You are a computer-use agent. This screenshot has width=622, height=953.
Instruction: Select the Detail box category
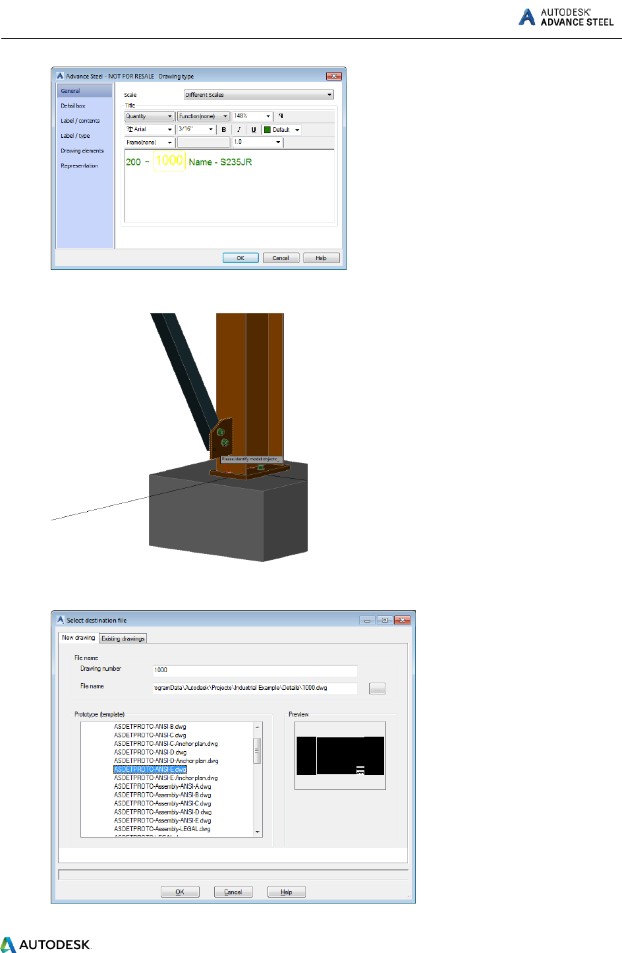(x=73, y=106)
